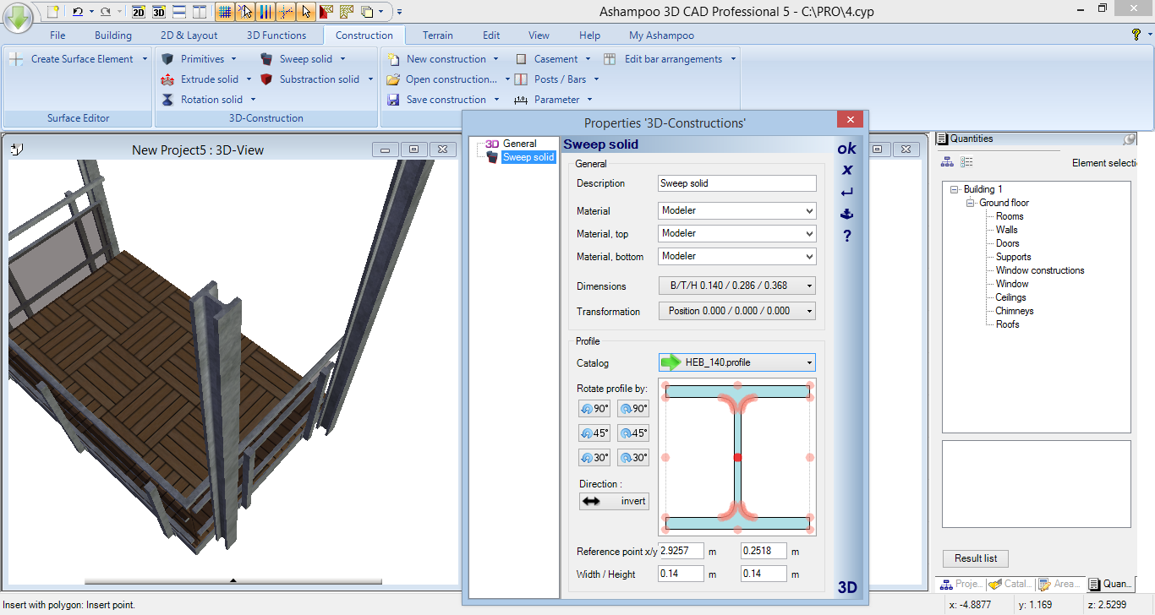
Task: Open the HEB_140.profile catalog dropdown
Action: point(736,362)
